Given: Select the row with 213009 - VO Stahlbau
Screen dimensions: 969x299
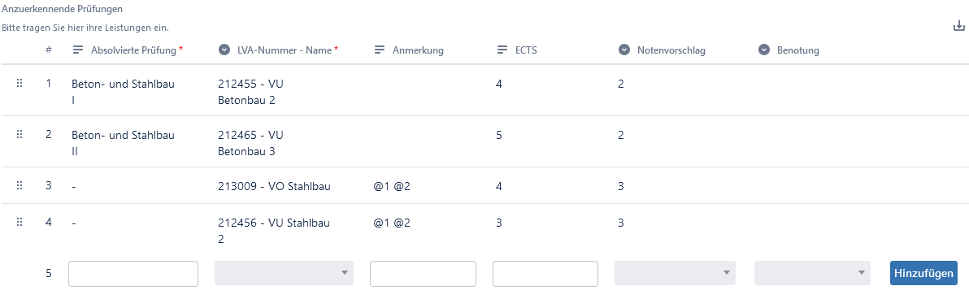Looking at the screenshot, I should coord(484,185).
